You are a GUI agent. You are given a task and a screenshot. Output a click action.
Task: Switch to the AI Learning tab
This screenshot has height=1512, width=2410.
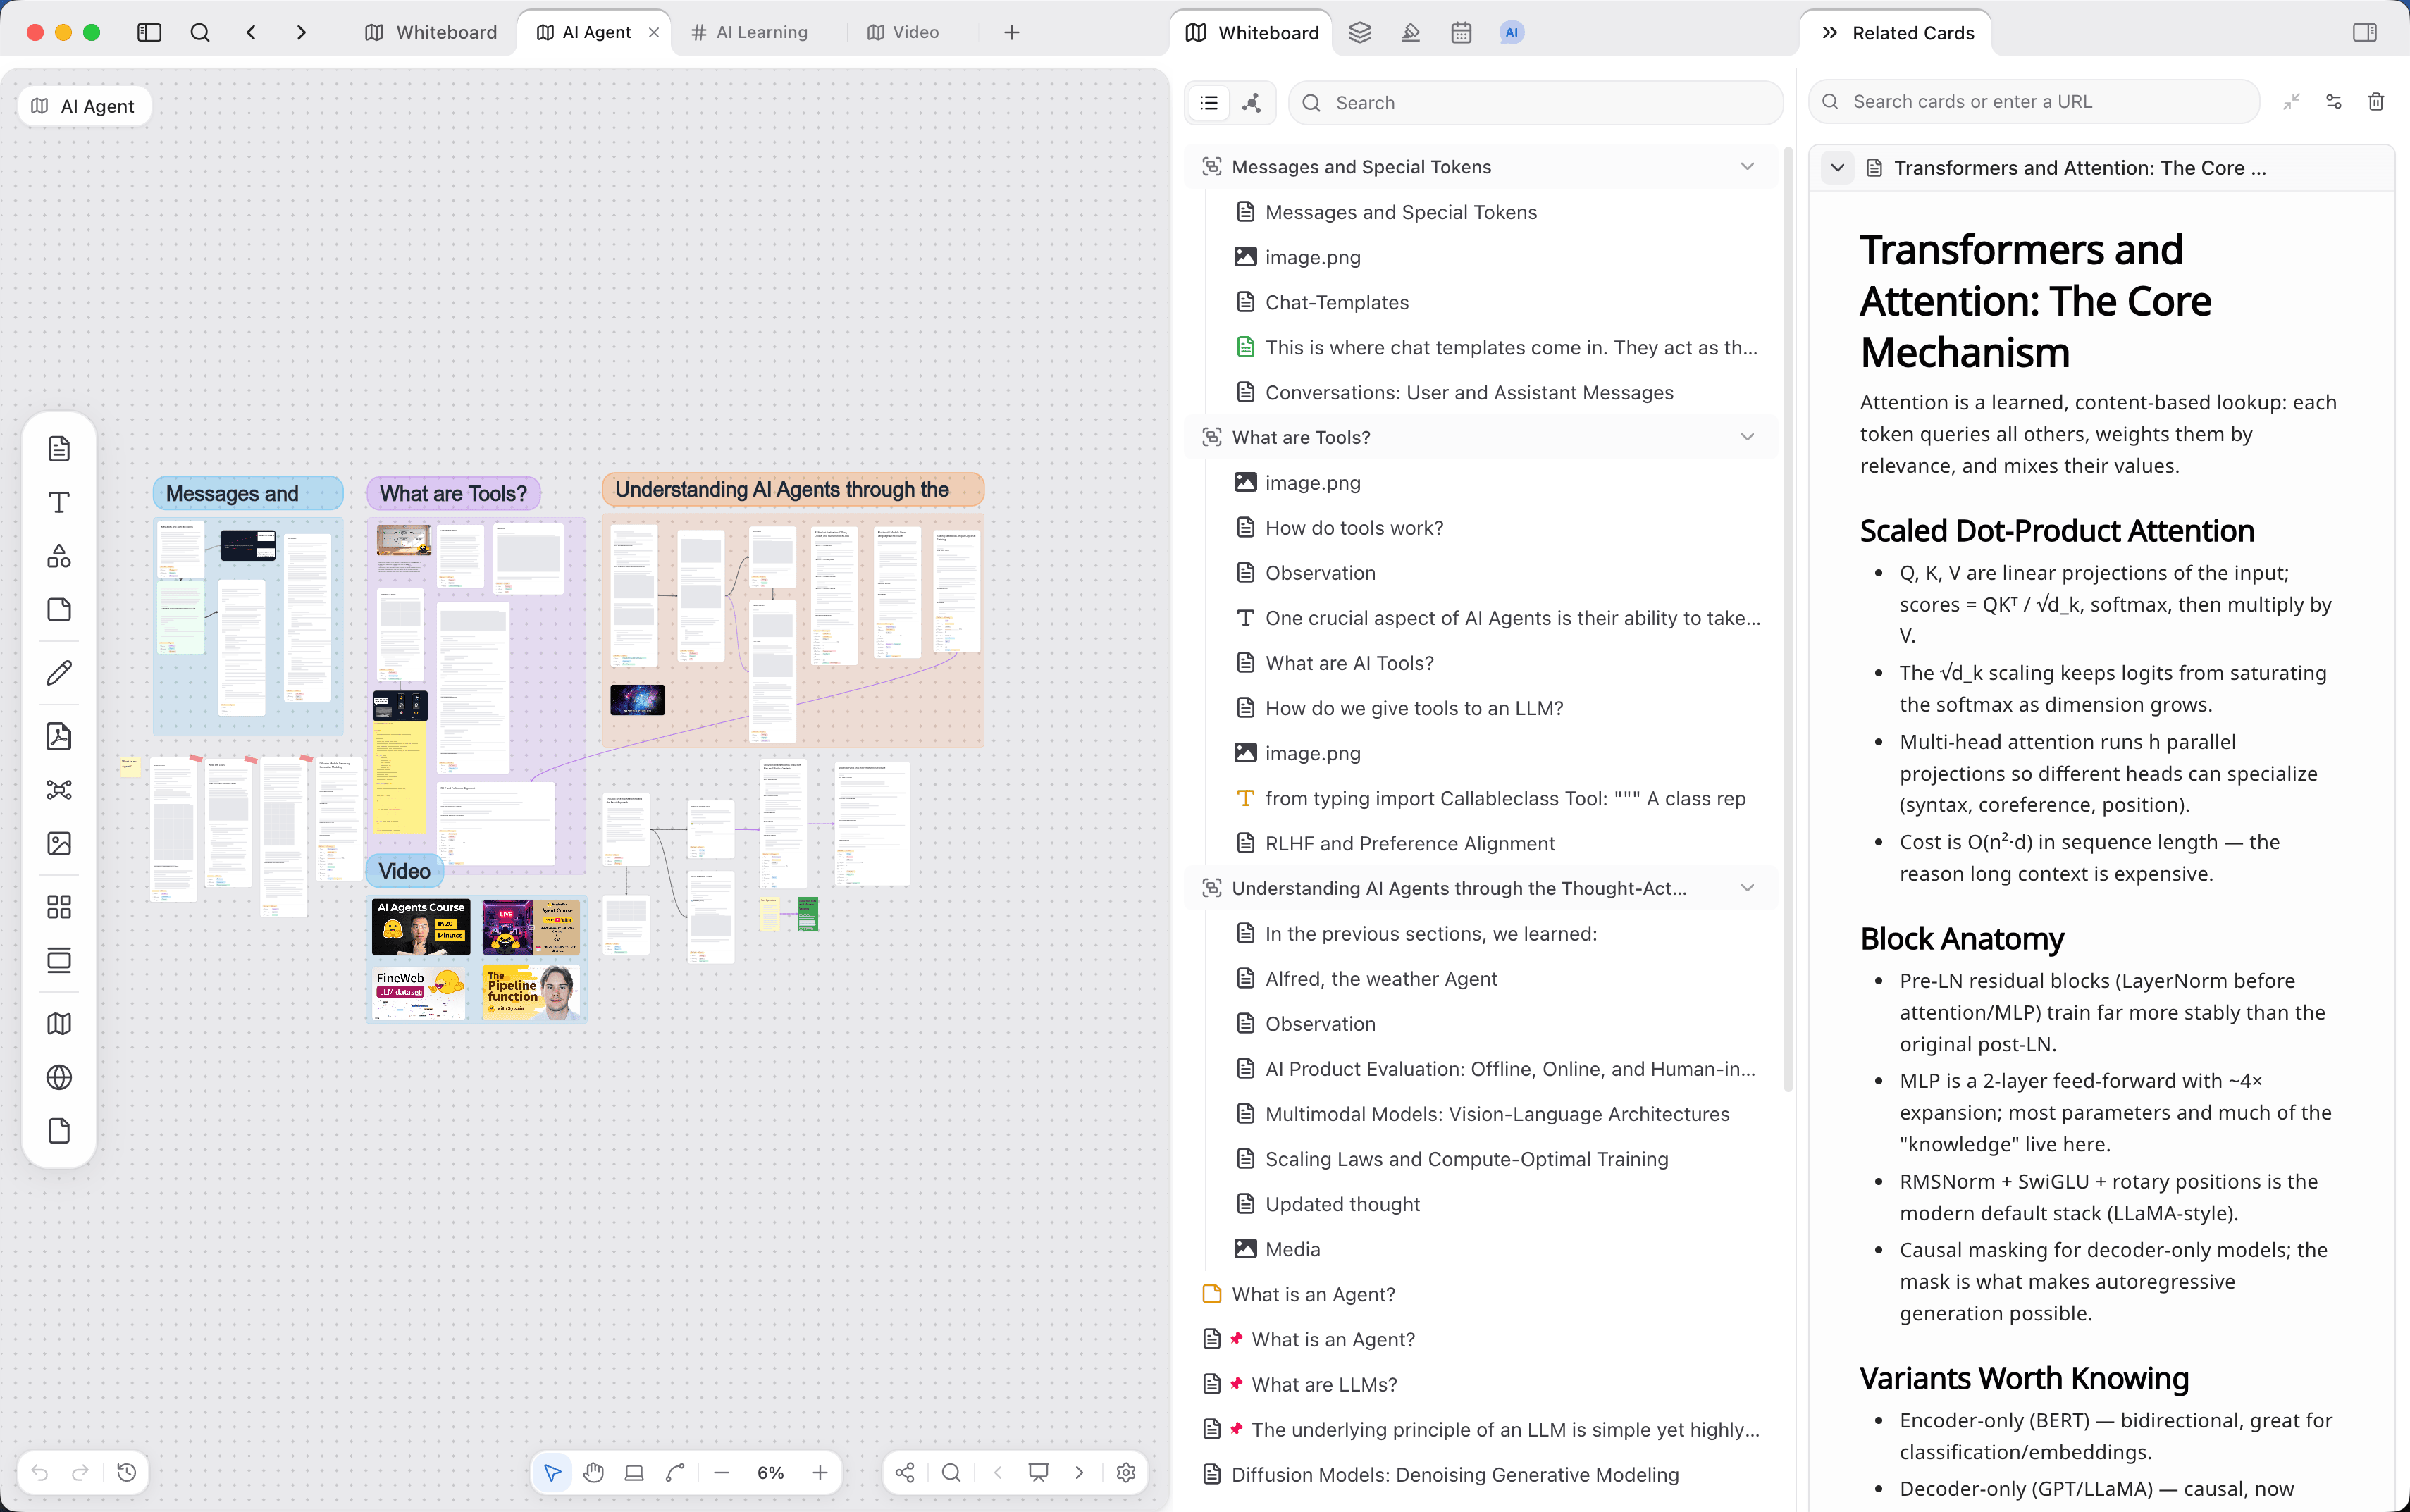(750, 32)
